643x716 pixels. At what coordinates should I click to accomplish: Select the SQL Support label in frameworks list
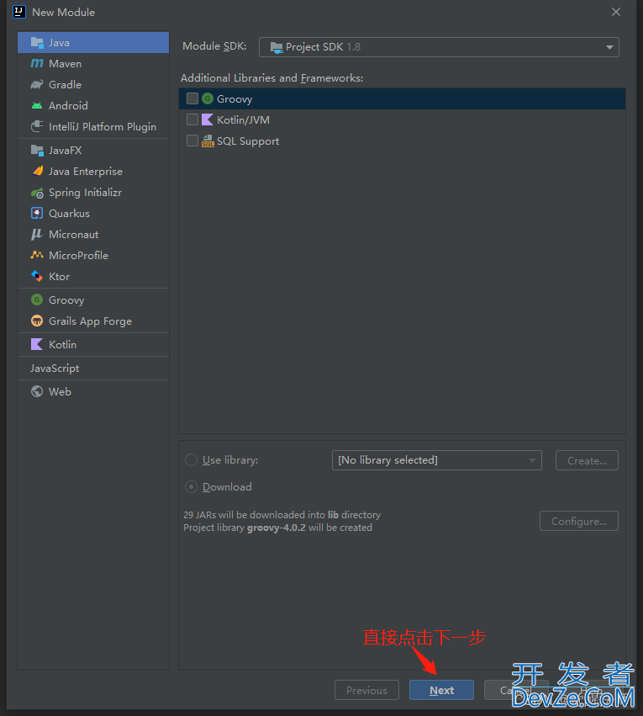(x=248, y=141)
